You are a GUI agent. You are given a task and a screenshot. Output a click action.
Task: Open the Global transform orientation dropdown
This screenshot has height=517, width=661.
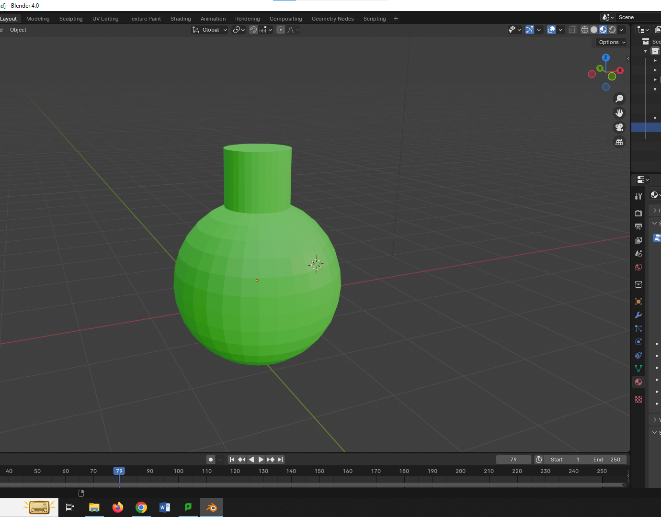(210, 30)
